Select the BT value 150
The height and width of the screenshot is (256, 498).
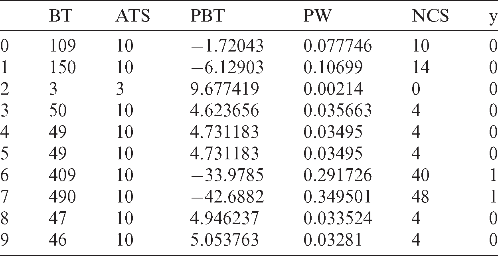click(61, 68)
